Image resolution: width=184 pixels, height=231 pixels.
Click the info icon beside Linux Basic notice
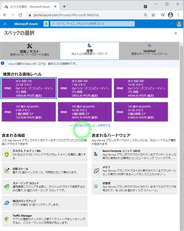2,63
